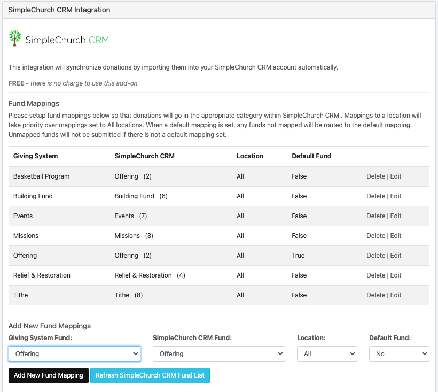Edit the Basketball Program mapping
438x392 pixels.
[x=396, y=176]
